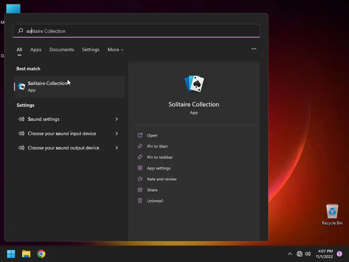Click the Uninstall trash icon
Image resolution: width=349 pixels, height=262 pixels.
coord(140,201)
